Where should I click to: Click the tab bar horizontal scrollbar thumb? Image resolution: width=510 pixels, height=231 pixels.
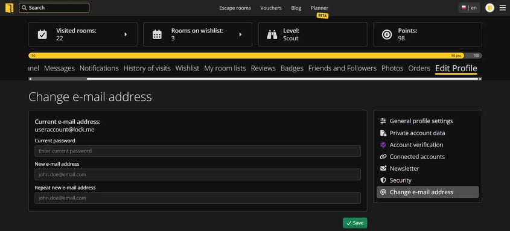tap(282, 78)
